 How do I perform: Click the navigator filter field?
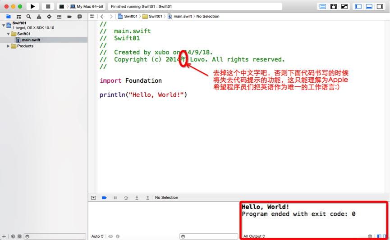(55, 236)
